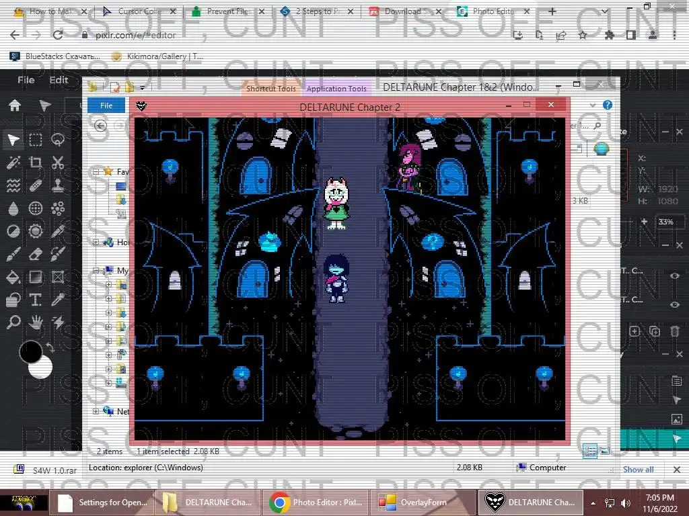Screen dimensions: 689x516
Task: Click the 33% zoom value field
Action: coord(669,222)
